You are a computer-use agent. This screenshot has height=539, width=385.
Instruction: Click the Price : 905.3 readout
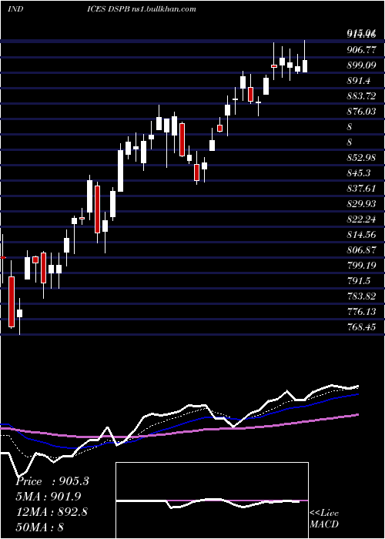[x=52, y=481]
